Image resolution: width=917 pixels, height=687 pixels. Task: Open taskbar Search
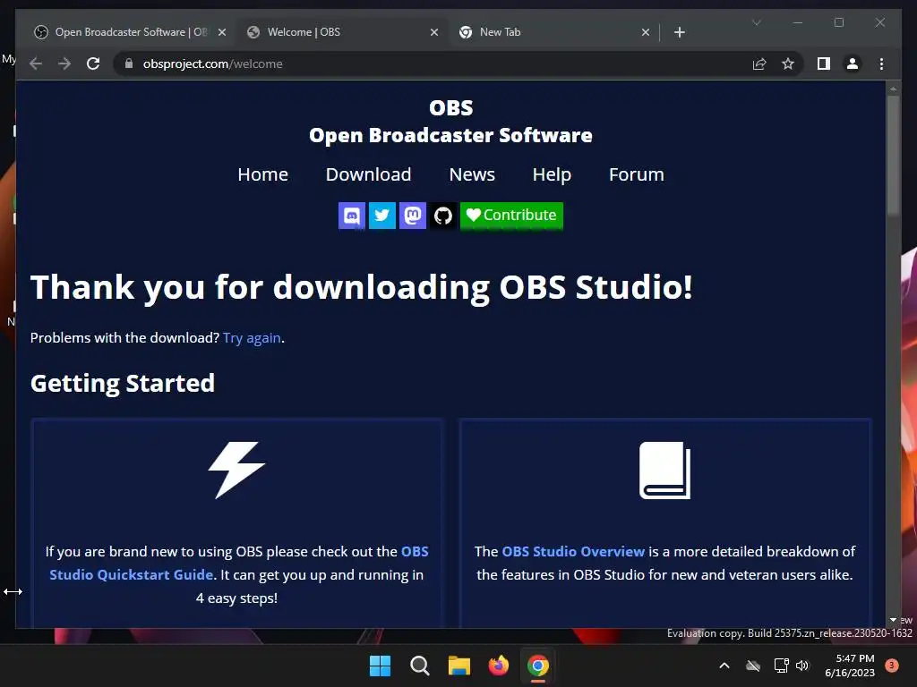pos(419,666)
